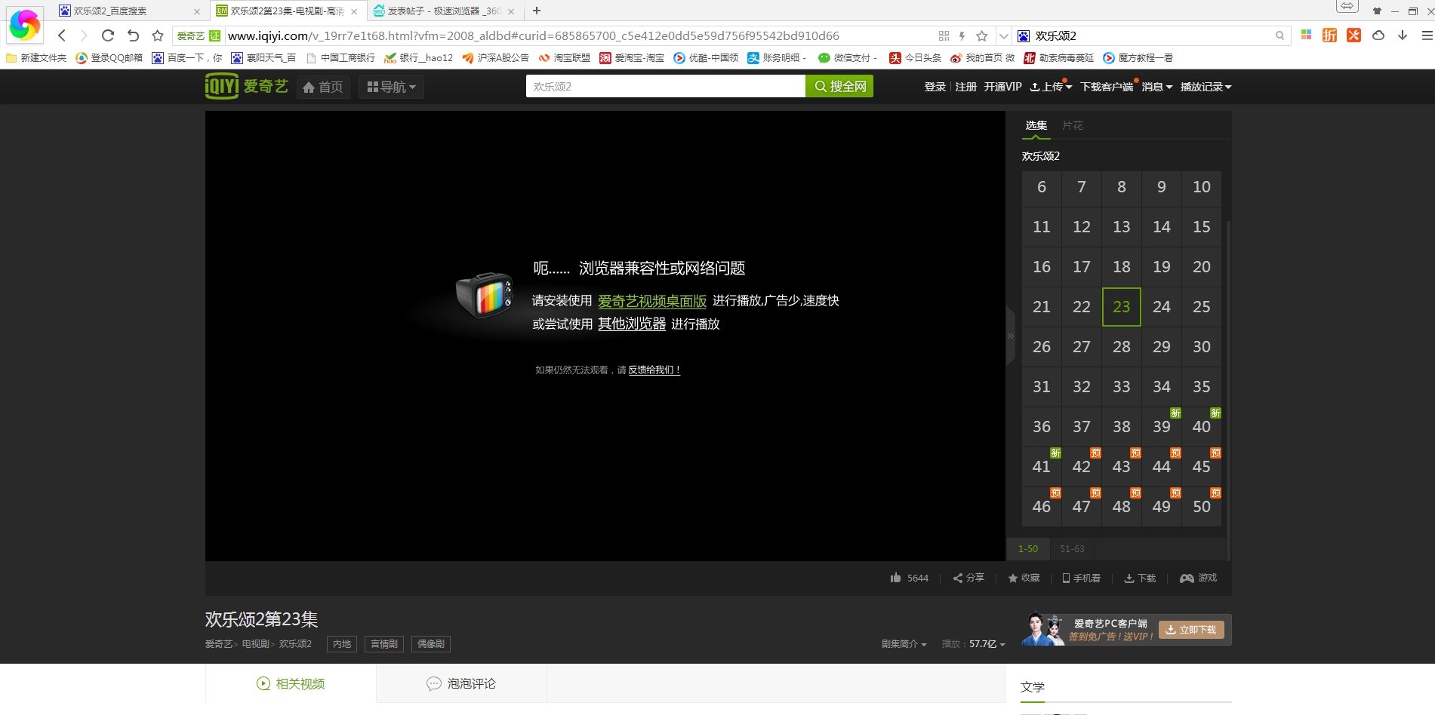
Task: Click 电视剧 breadcrumb link
Action: tap(255, 644)
